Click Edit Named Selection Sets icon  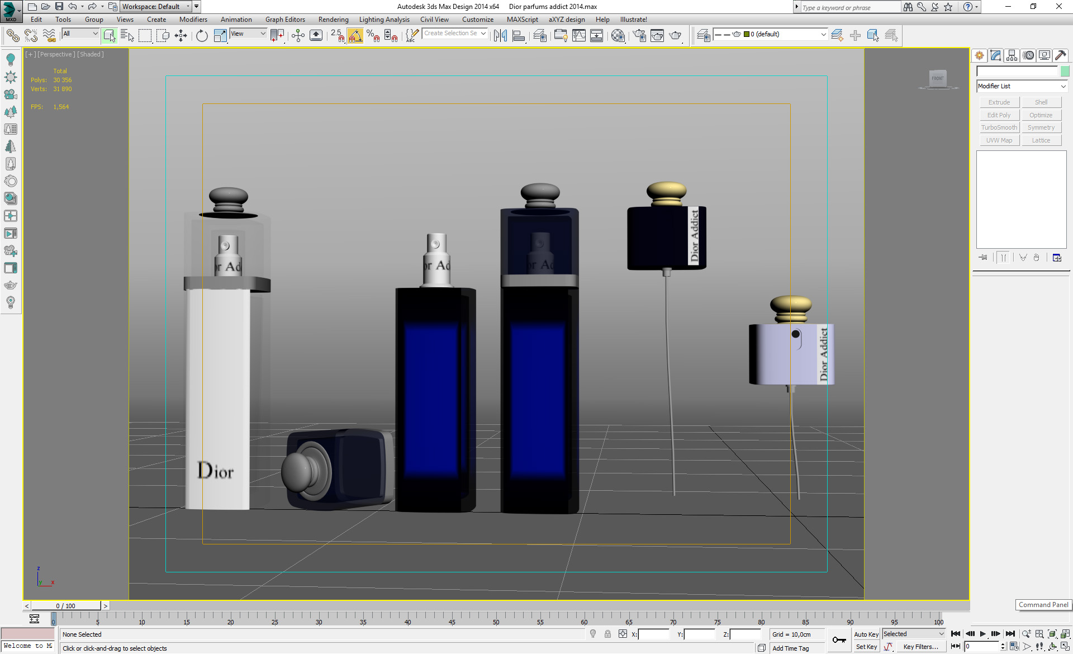[412, 36]
